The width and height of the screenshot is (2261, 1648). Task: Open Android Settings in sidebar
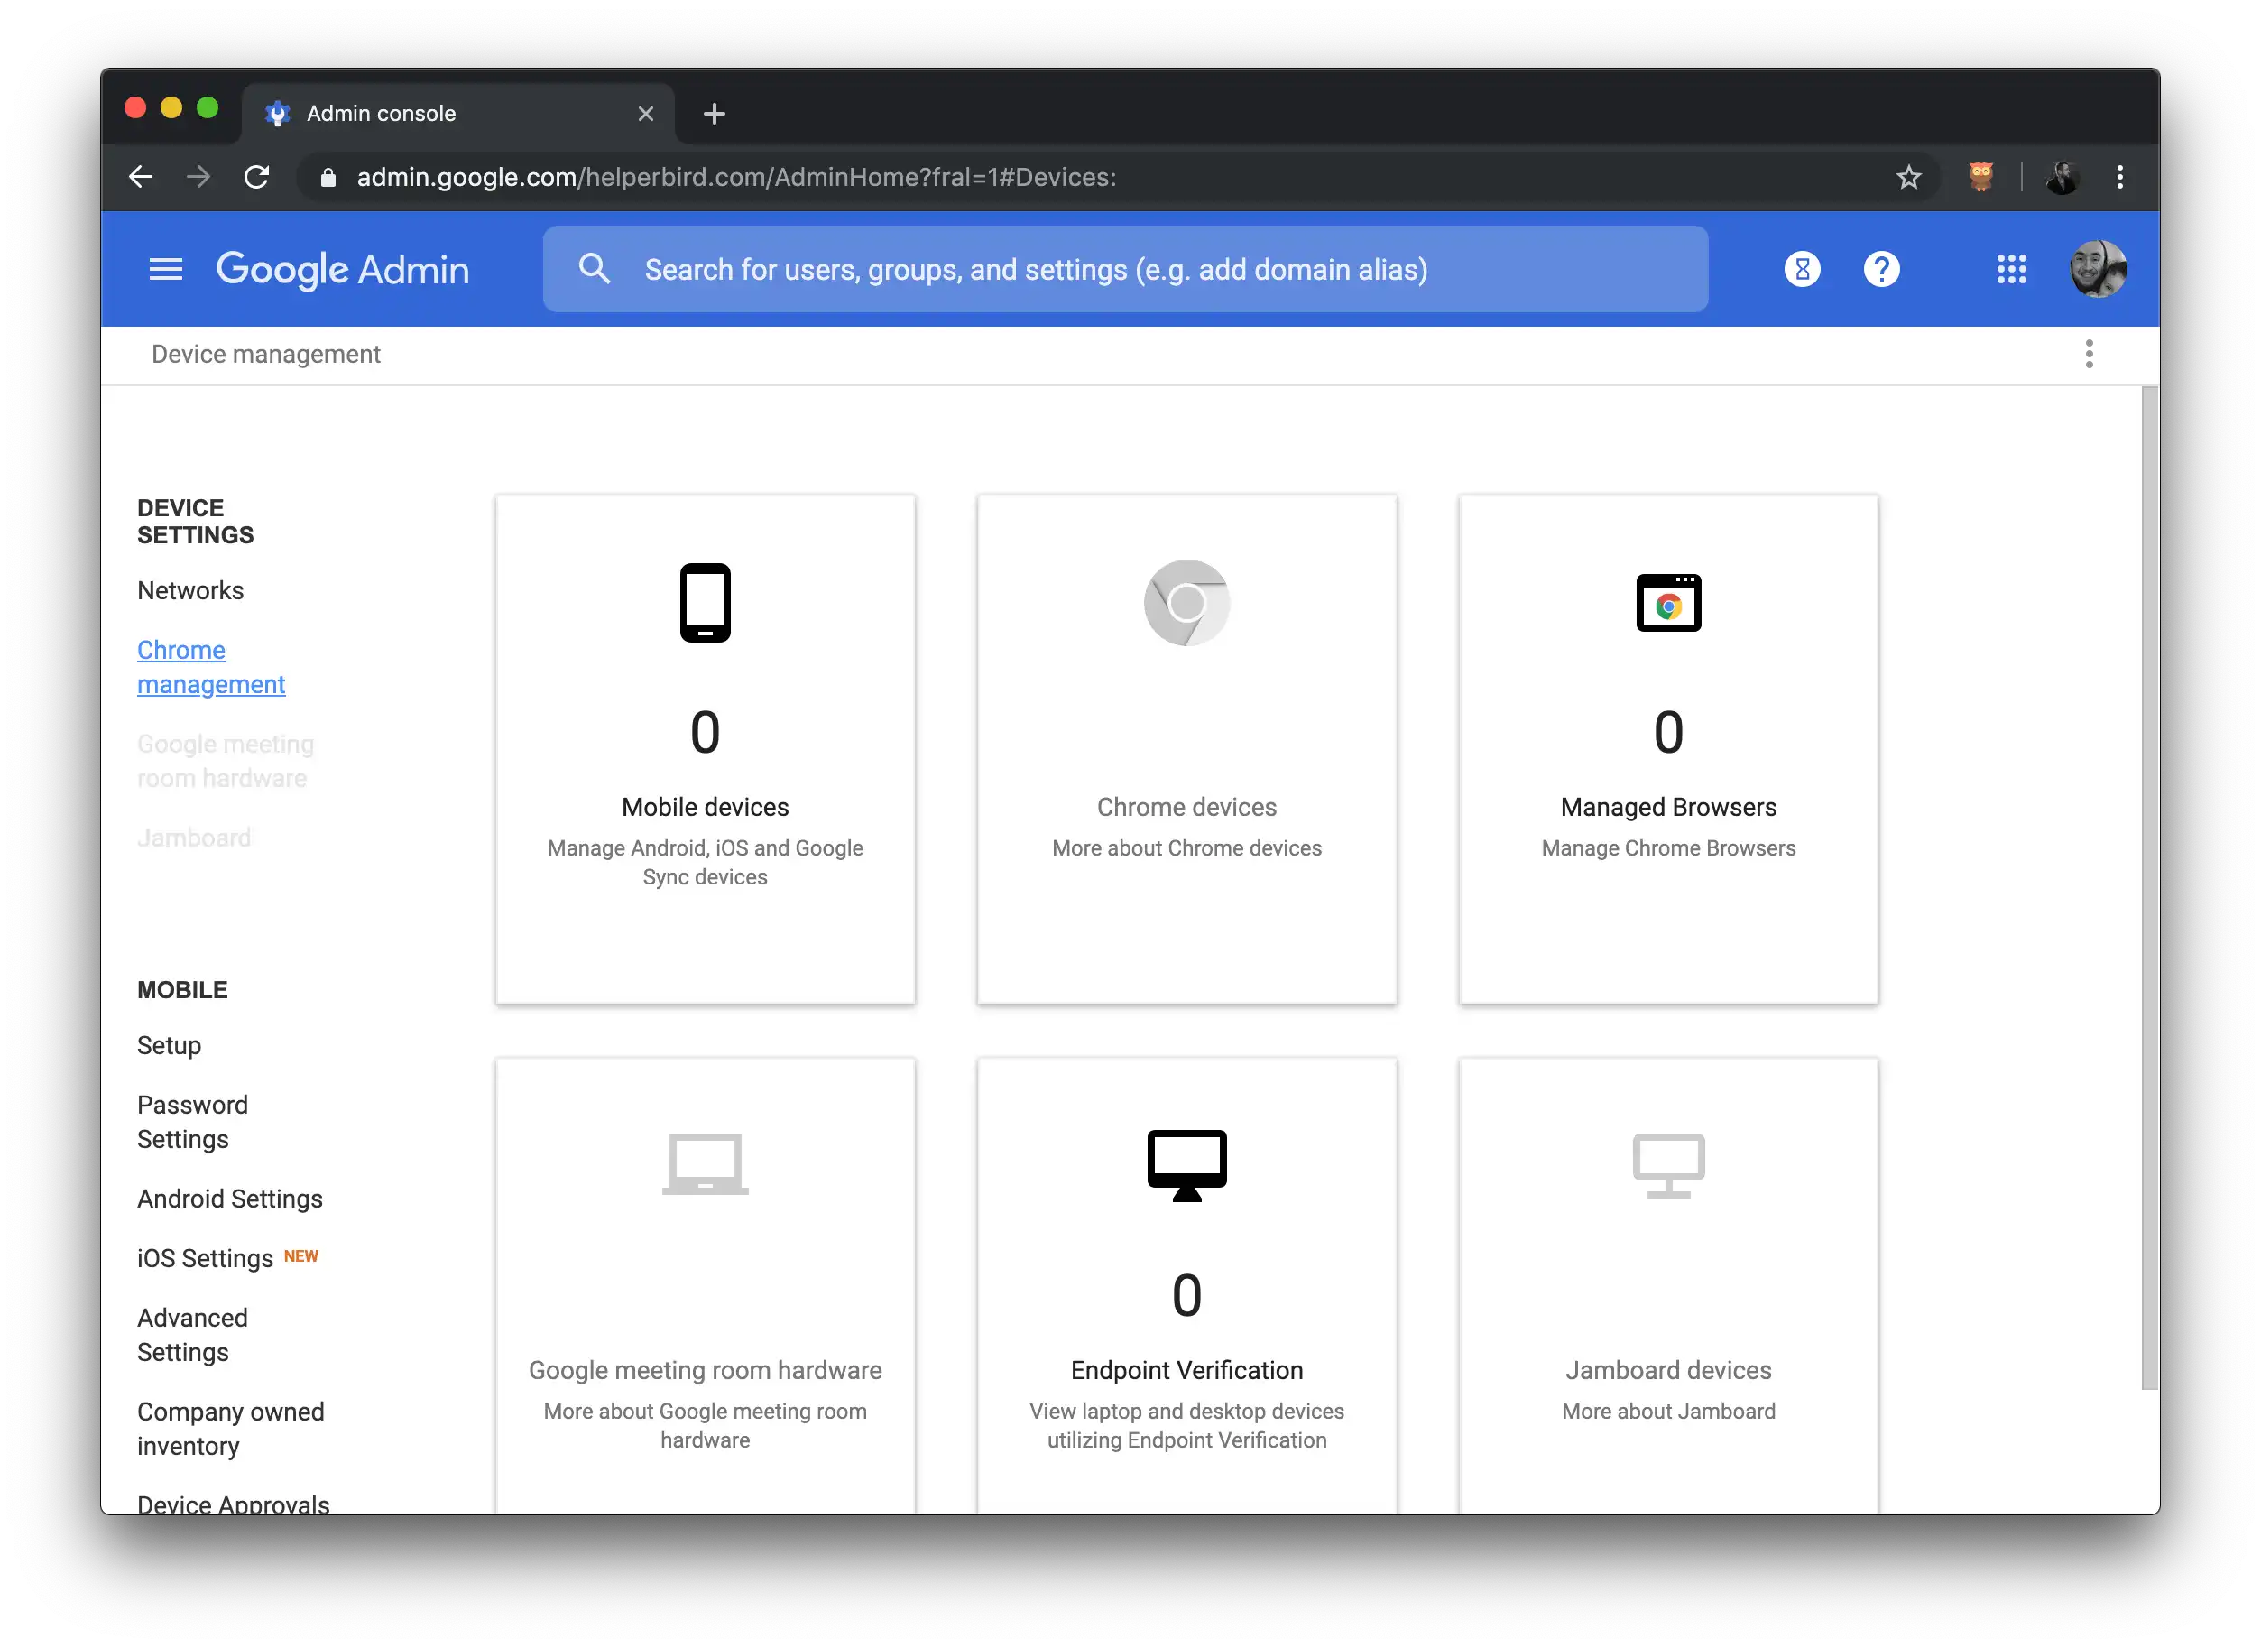point(229,1199)
